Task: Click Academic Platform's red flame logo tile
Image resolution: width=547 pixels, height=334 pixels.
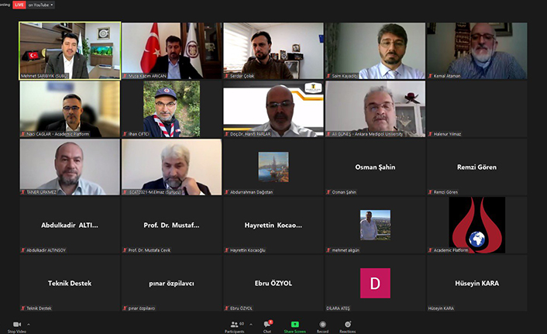Action: (476, 225)
